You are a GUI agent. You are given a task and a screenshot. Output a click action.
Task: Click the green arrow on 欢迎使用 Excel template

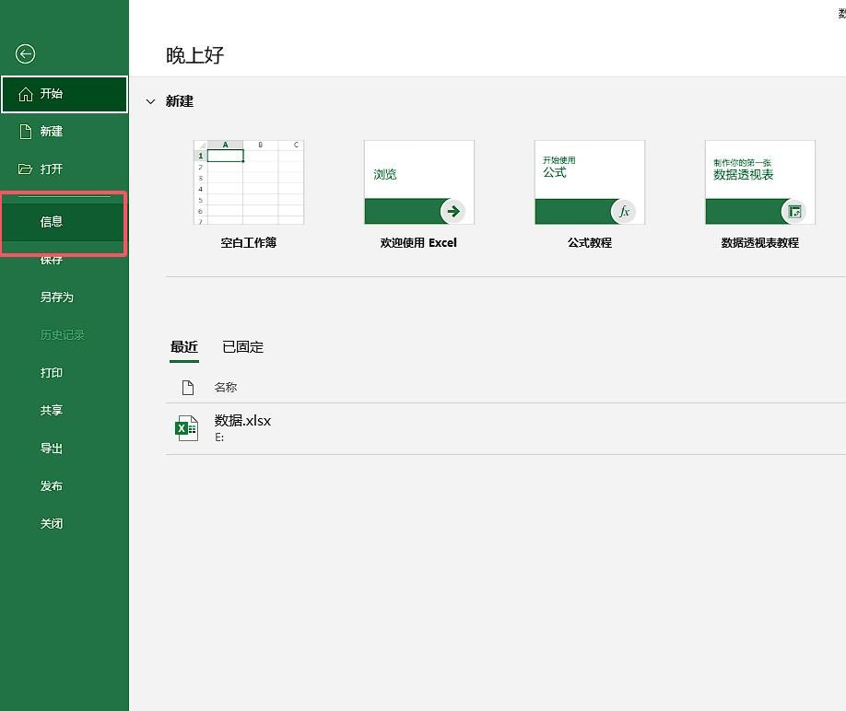point(453,211)
